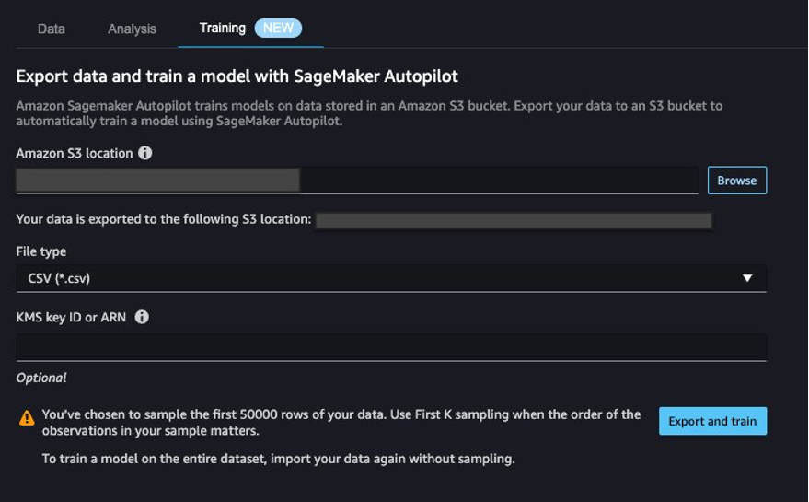The image size is (809, 502).
Task: Click the yellow warning triangle icon
Action: click(x=27, y=418)
